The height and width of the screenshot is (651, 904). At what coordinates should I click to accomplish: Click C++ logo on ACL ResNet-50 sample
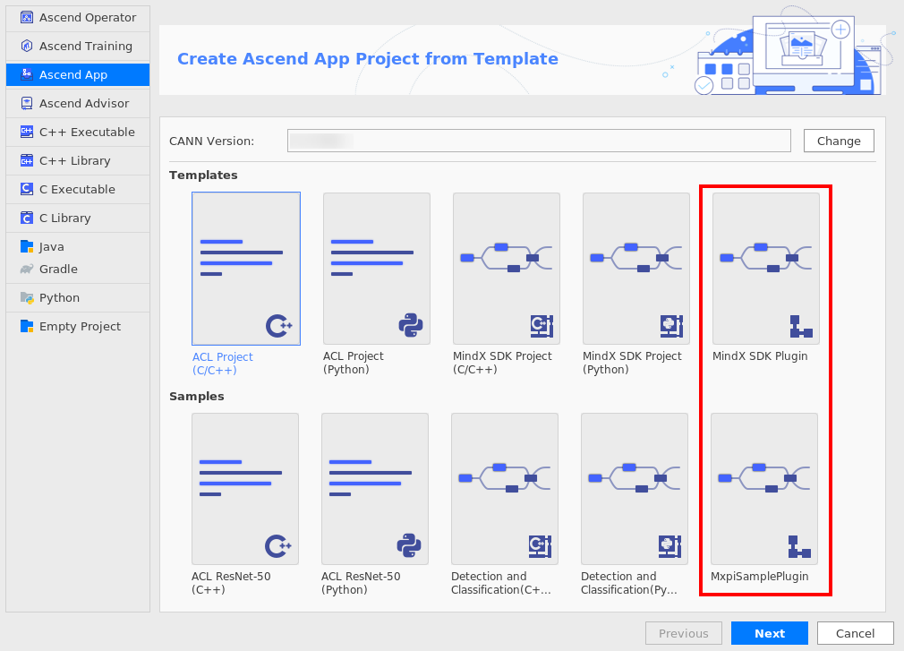coord(277,546)
